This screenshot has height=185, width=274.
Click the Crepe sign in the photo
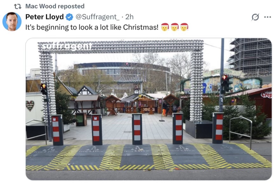266,95
